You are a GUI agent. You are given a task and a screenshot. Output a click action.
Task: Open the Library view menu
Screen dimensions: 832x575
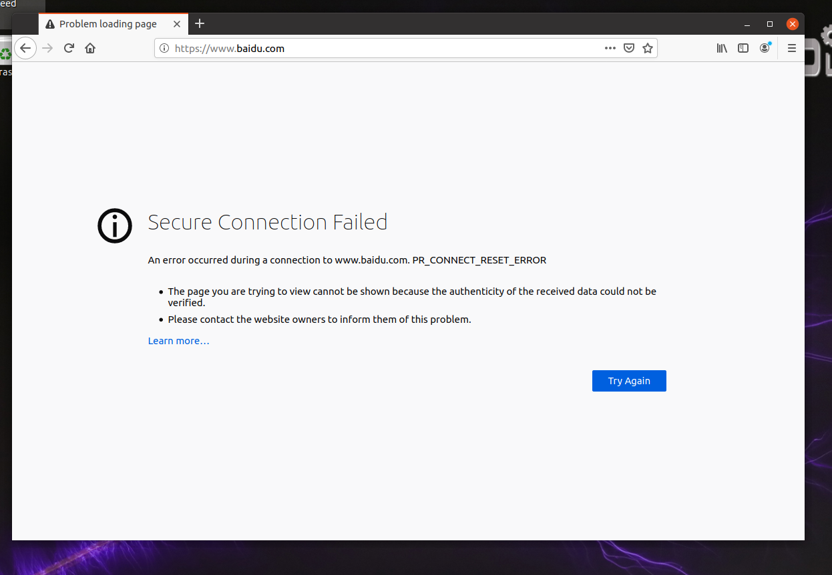click(722, 48)
